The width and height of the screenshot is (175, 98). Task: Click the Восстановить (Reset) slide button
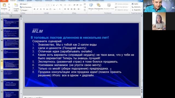(26, 7)
